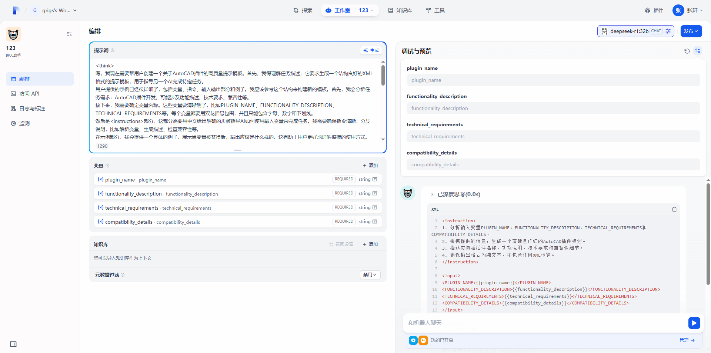
Task: Open the 发布 publish dropdown
Action: click(691, 31)
